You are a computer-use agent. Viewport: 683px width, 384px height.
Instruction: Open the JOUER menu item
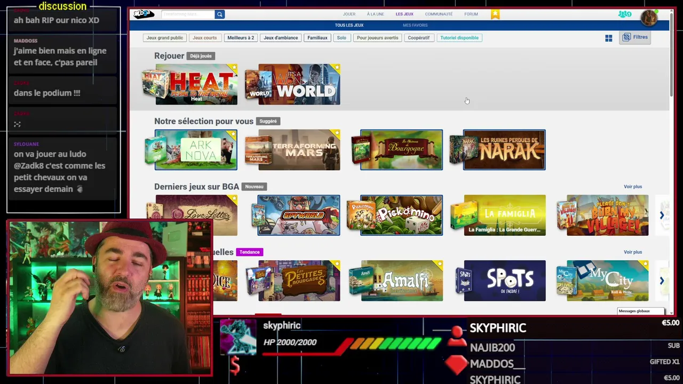(x=349, y=14)
